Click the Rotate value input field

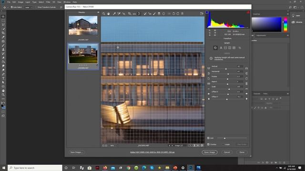click(x=240, y=76)
